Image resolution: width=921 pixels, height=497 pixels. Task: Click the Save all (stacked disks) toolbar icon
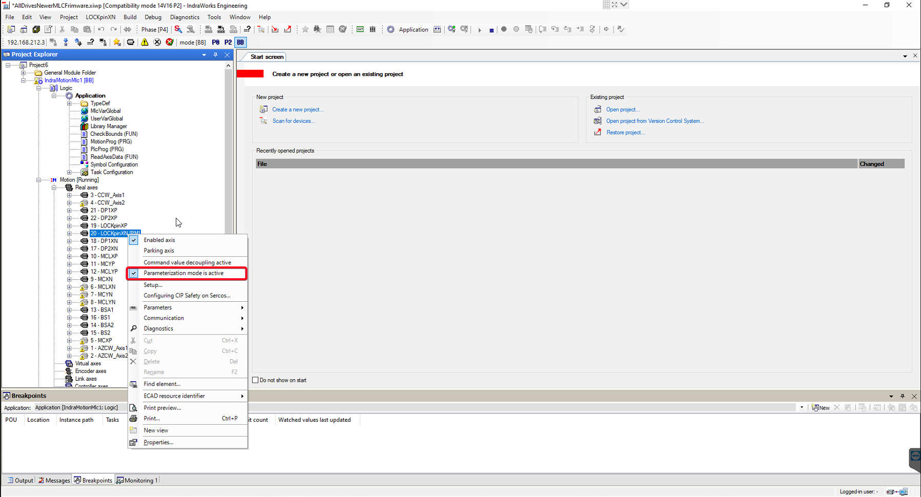click(x=36, y=30)
